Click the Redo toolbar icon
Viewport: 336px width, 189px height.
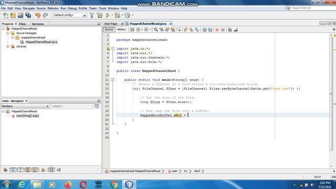coord(45,15)
